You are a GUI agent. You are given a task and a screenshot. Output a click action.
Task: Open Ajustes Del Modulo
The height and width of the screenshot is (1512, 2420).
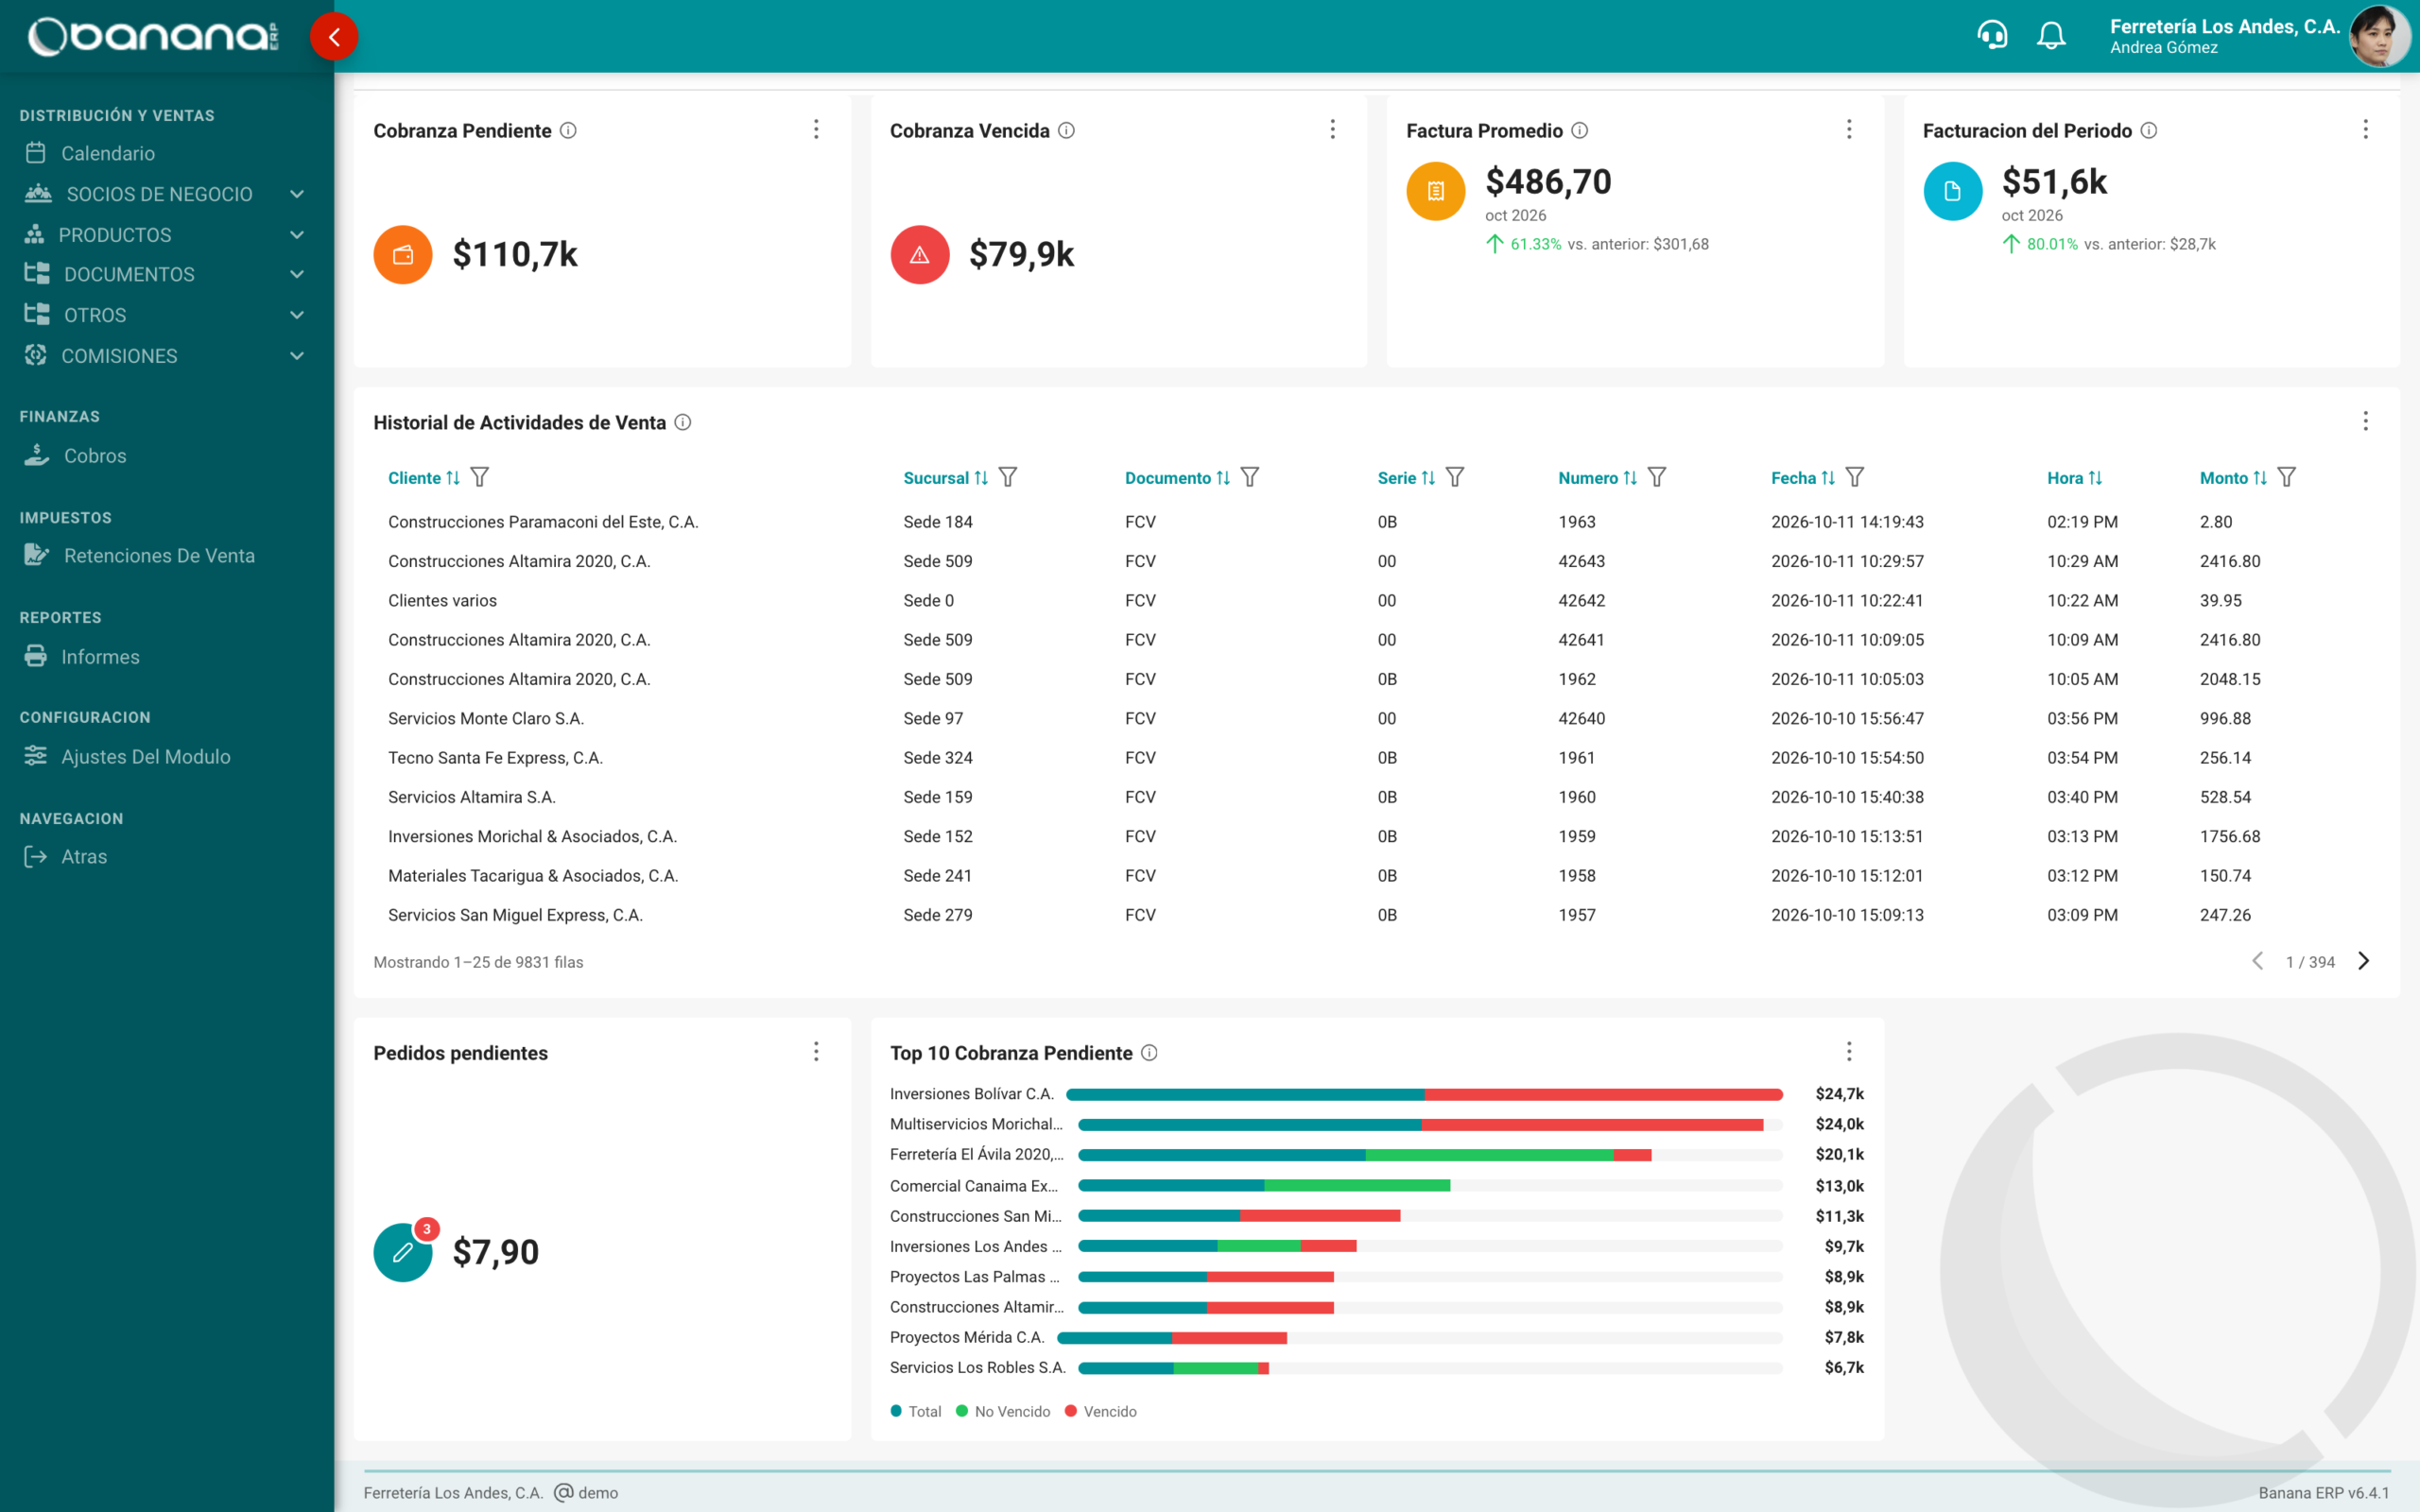(x=145, y=757)
